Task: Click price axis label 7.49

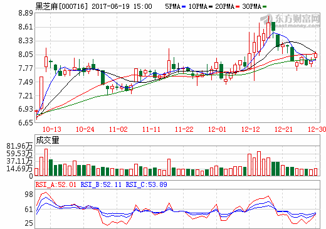Action: [x=26, y=82]
